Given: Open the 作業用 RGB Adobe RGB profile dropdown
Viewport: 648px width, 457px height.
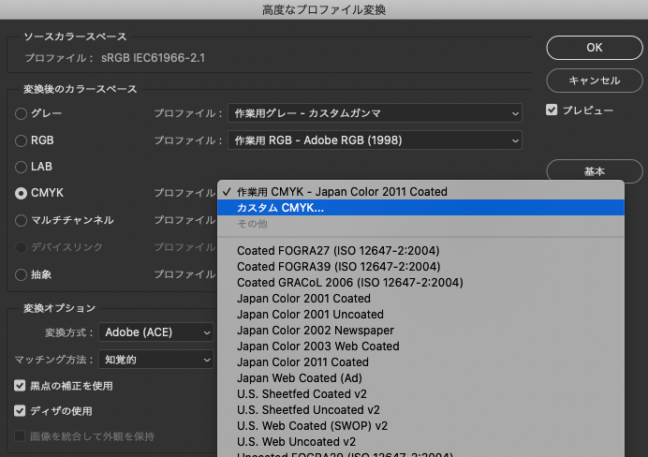Looking at the screenshot, I should click(x=375, y=140).
